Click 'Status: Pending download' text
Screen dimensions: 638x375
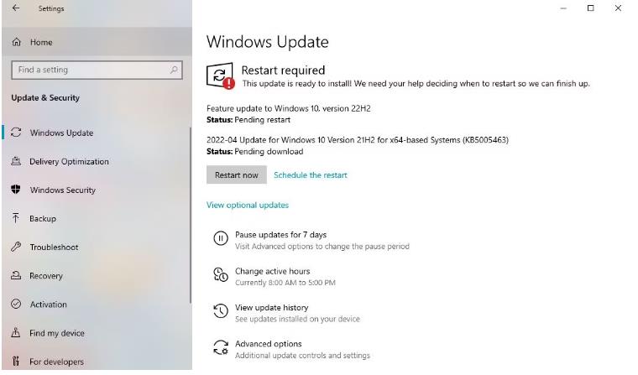click(254, 151)
